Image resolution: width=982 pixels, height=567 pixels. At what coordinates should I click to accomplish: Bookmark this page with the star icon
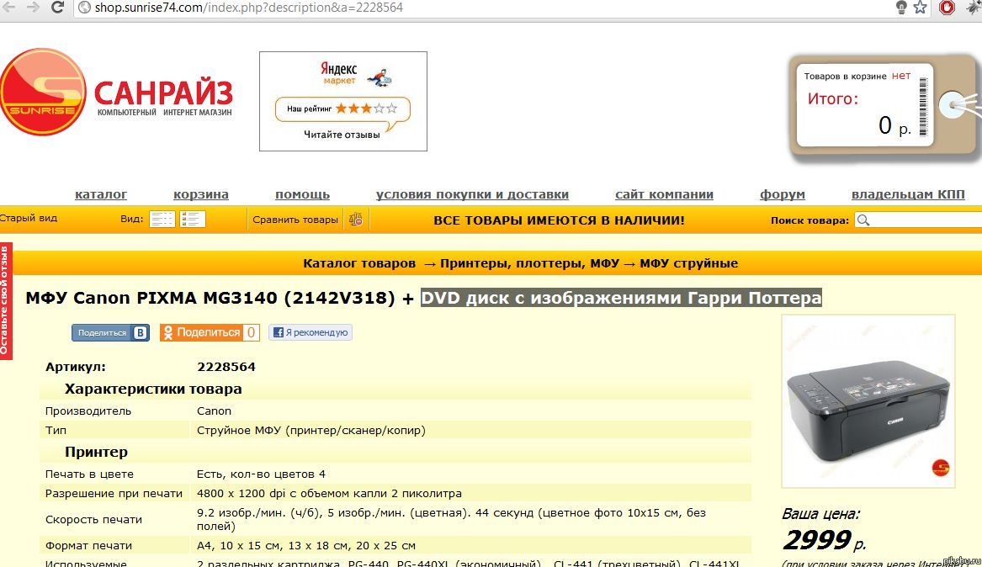pos(920,8)
